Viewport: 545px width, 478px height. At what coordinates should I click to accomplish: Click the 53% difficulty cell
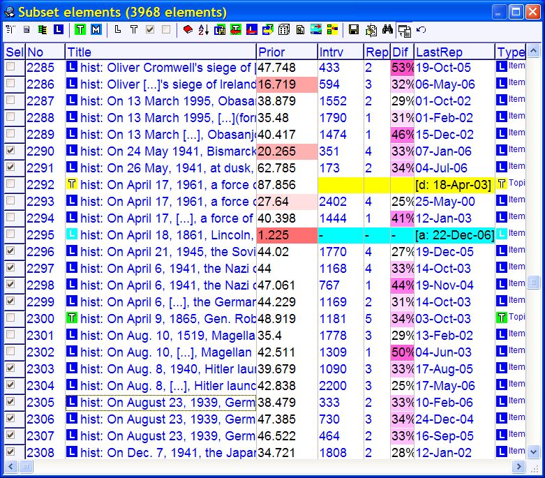point(402,68)
